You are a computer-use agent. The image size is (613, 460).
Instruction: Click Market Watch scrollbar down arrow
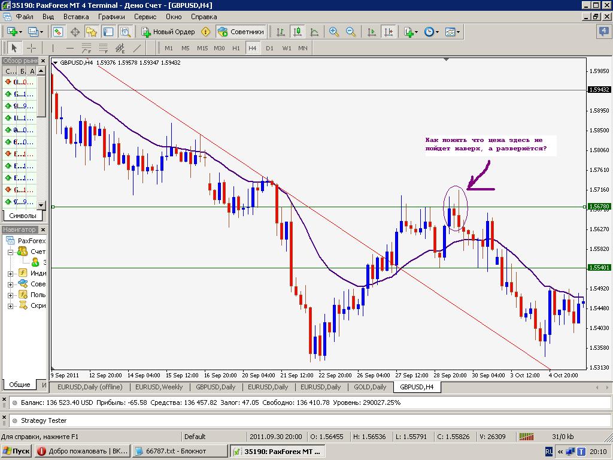click(x=41, y=205)
